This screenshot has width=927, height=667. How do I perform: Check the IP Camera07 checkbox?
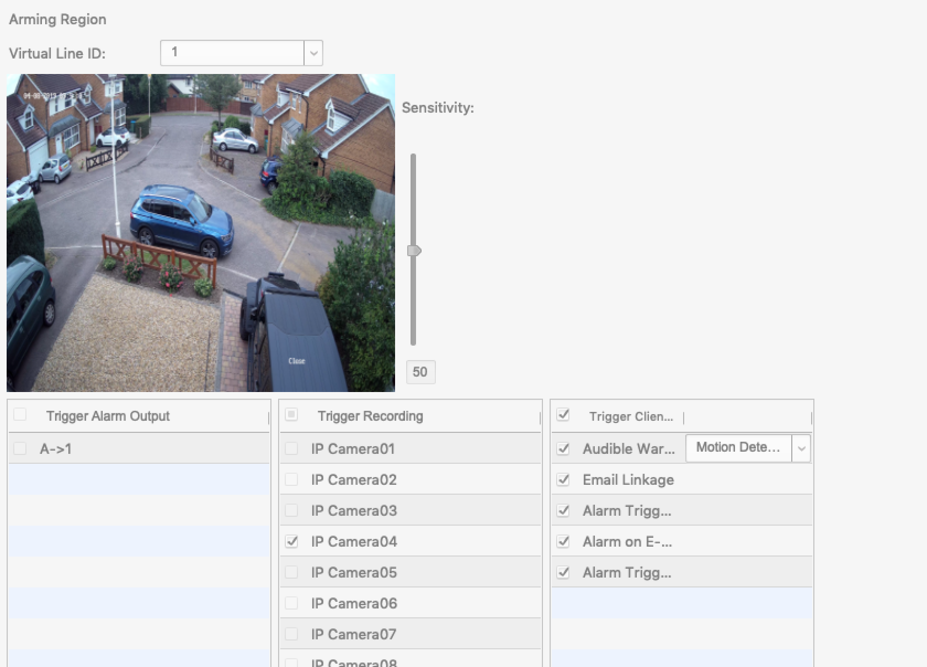click(291, 634)
